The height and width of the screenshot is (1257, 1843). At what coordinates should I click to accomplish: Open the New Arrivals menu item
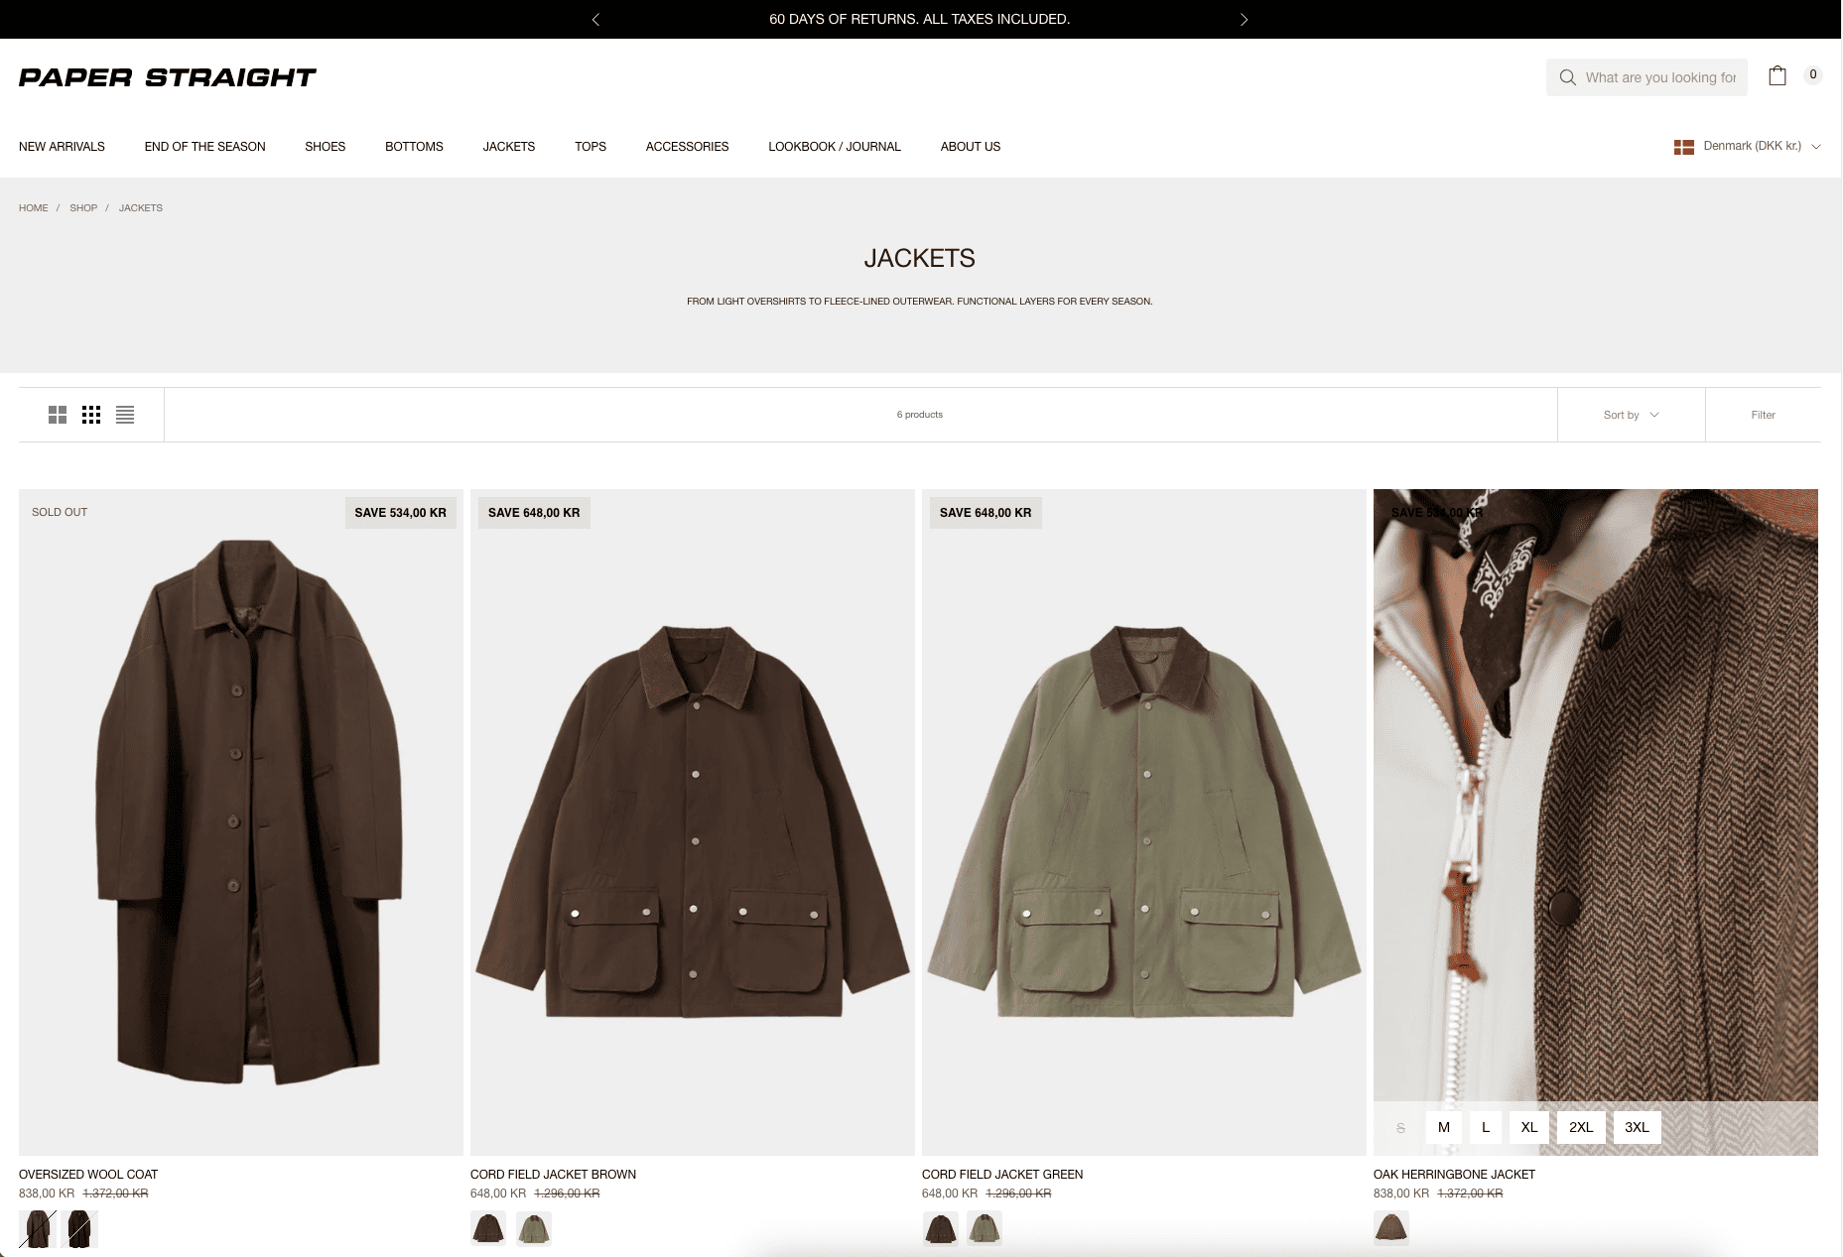coord(62,146)
